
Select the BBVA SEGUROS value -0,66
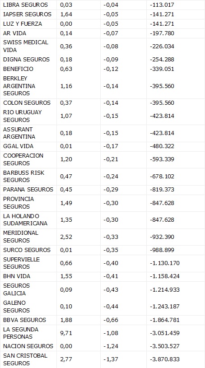[x=111, y=320]
